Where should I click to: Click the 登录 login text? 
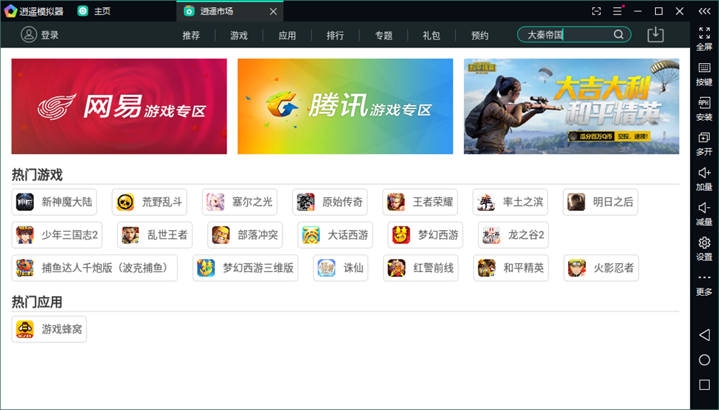pos(50,35)
